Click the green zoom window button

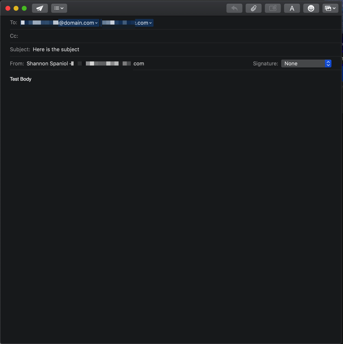(x=24, y=8)
